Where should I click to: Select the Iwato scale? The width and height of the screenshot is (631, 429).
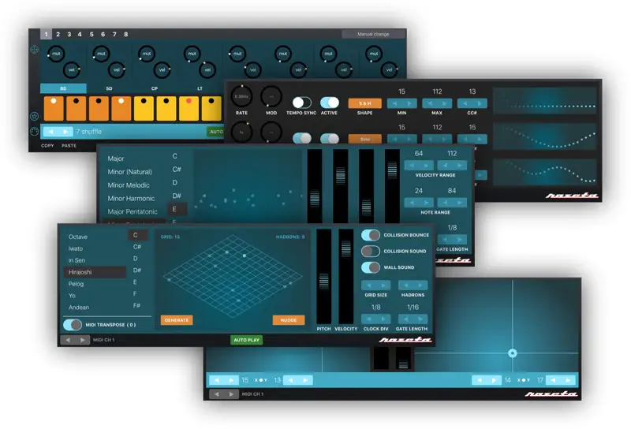(x=76, y=248)
